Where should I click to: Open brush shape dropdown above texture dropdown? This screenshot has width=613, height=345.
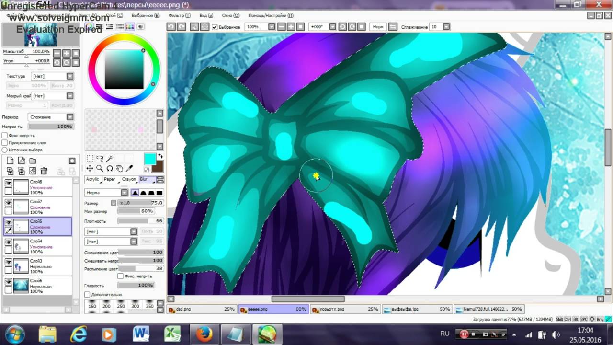pos(111,231)
